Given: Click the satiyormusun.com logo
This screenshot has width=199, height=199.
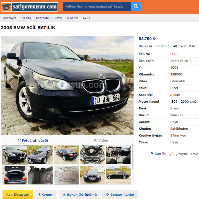Looking at the screenshot, I should tap(29, 7).
